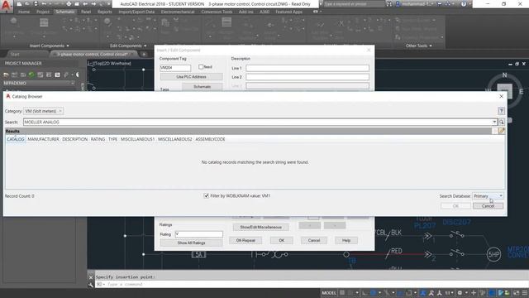Sort results by the MANUFACTURER column header
Screen dimensions: 529x298
[x=43, y=139]
